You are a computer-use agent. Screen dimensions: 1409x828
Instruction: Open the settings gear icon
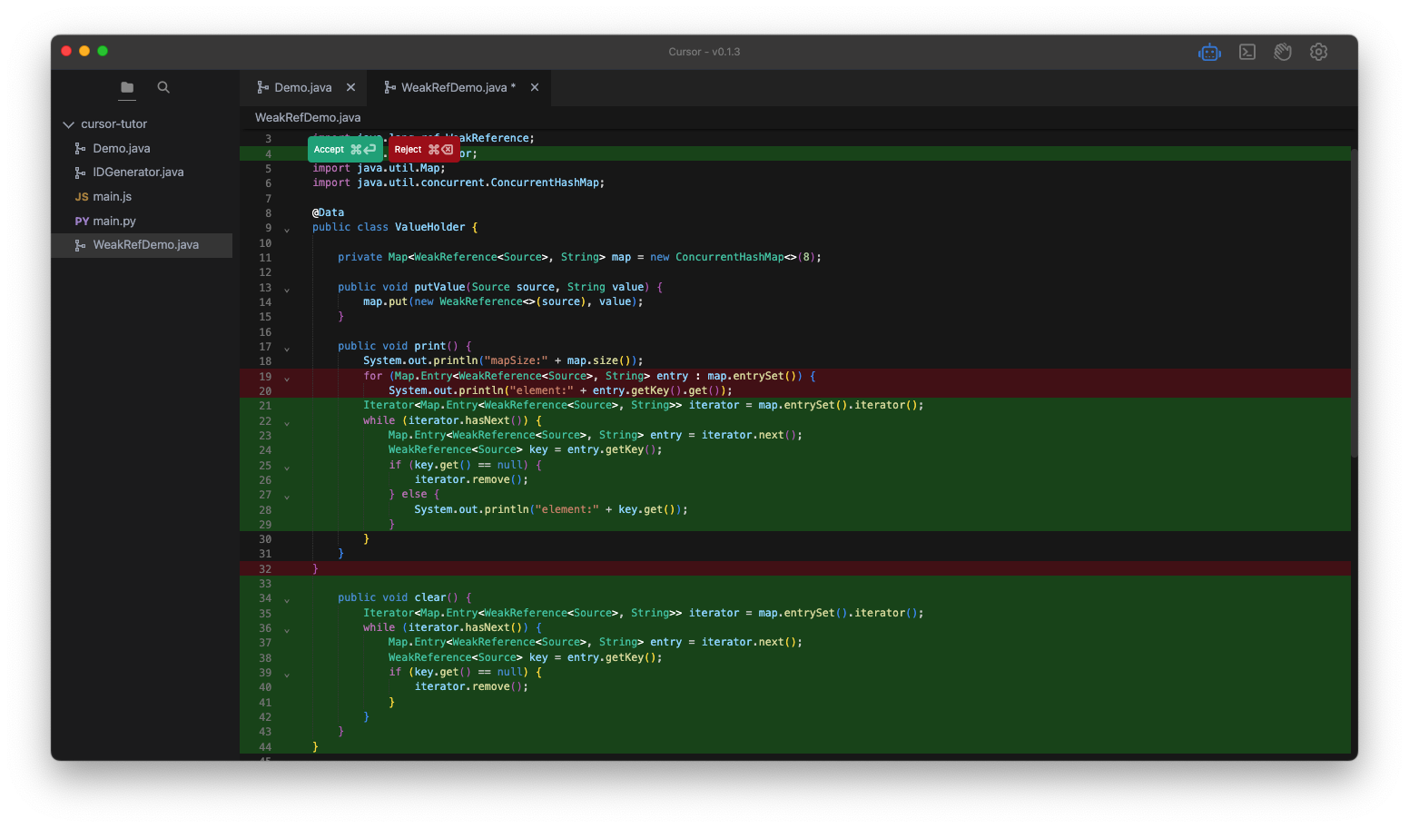1318,53
